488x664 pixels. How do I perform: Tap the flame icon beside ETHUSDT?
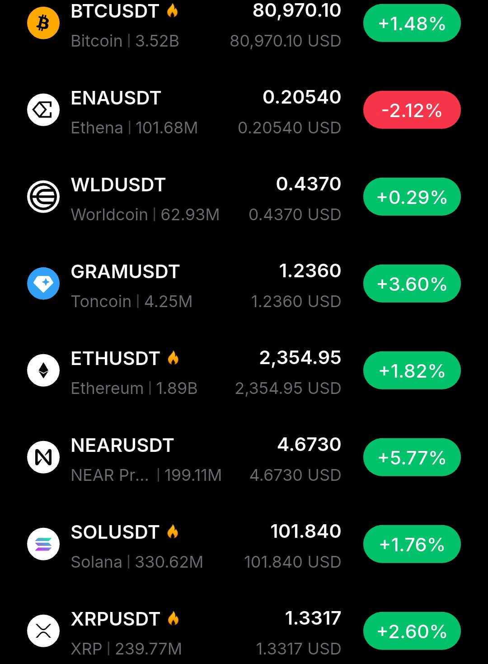(x=173, y=358)
